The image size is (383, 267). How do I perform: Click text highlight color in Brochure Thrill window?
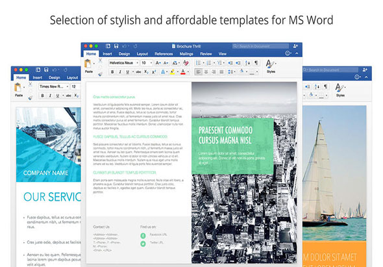[x=172, y=72]
